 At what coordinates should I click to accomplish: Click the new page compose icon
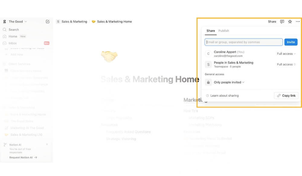coord(48,21)
